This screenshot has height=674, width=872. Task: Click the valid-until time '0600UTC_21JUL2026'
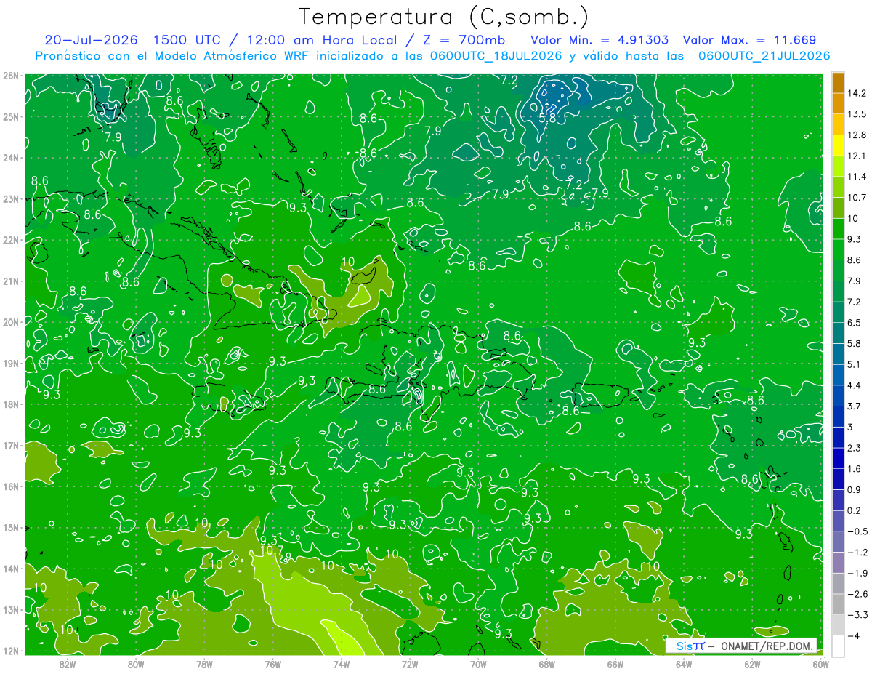point(764,56)
